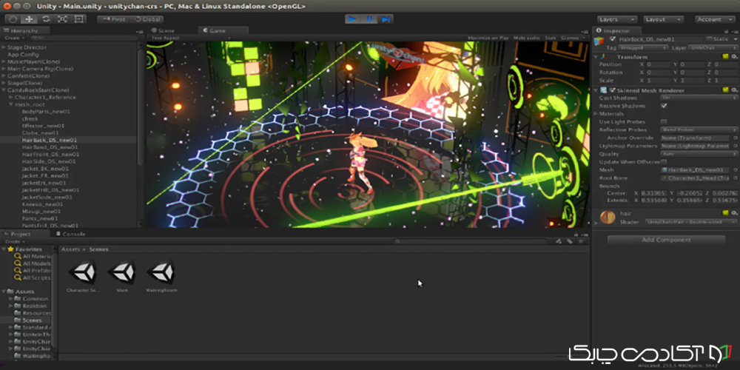Enable Use Light Probes checkbox
Image resolution: width=740 pixels, height=370 pixels.
click(x=664, y=122)
